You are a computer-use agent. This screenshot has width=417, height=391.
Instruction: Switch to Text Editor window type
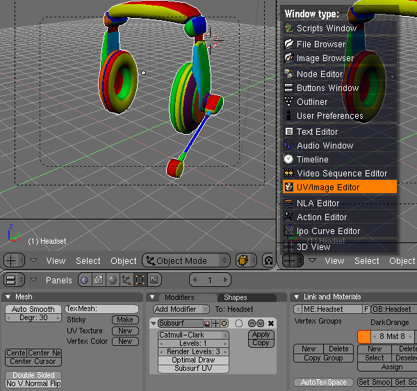340,131
